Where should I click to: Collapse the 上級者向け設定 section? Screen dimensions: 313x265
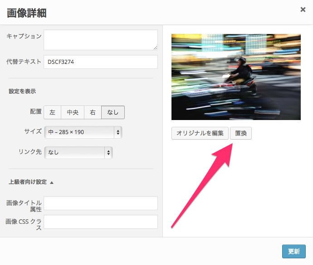pyautogui.click(x=31, y=182)
